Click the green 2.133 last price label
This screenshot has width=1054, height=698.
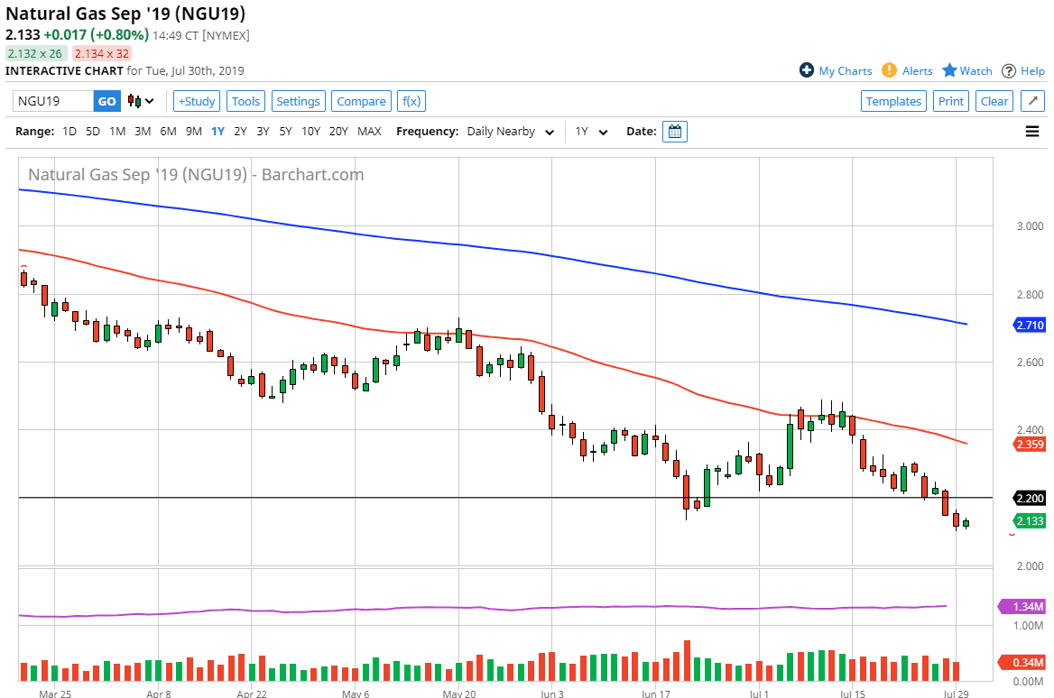(x=1030, y=520)
